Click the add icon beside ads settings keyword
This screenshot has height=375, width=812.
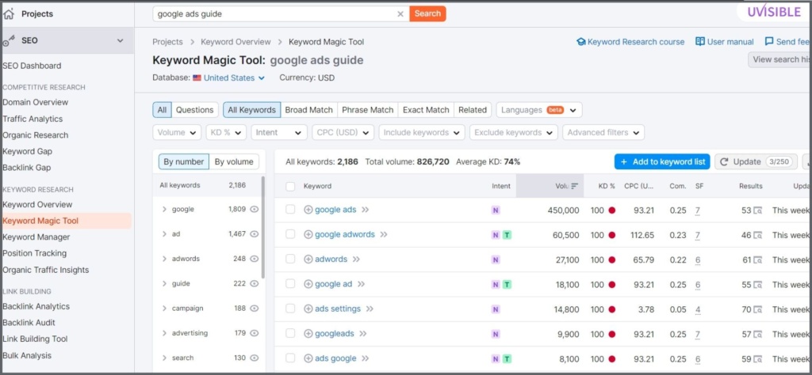coord(308,309)
